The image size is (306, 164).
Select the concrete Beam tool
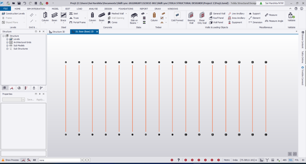point(101,17)
